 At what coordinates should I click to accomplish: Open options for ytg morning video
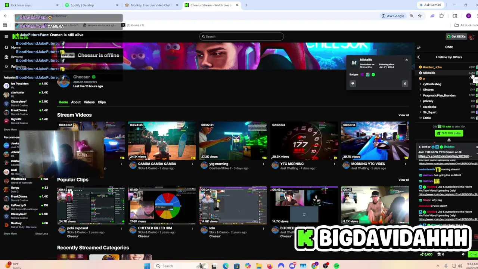tap(263, 164)
